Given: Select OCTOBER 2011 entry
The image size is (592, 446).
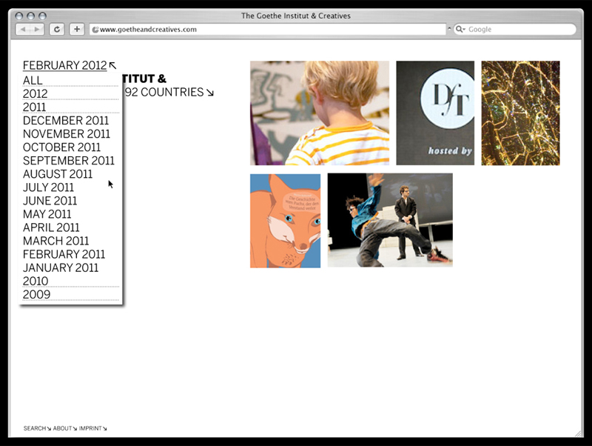Looking at the screenshot, I should [61, 147].
